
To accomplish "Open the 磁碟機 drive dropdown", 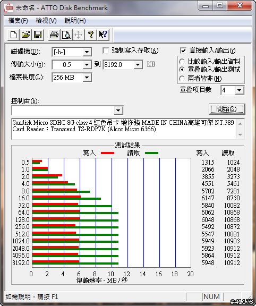I will (x=87, y=52).
